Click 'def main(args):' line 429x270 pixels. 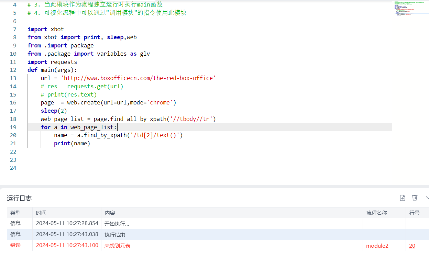pos(52,70)
